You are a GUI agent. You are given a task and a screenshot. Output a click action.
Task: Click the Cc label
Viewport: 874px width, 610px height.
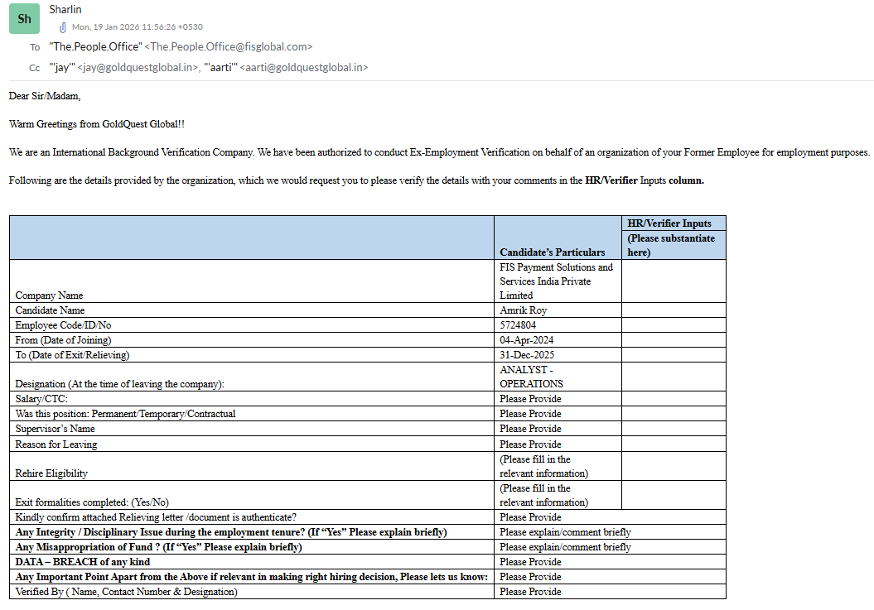[x=35, y=68]
